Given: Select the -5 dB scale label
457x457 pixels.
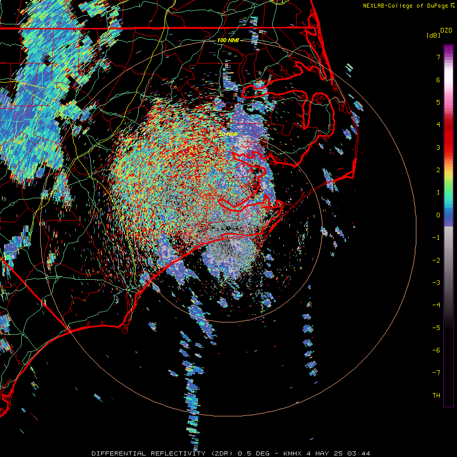Looking at the screenshot, I should tap(436, 328).
